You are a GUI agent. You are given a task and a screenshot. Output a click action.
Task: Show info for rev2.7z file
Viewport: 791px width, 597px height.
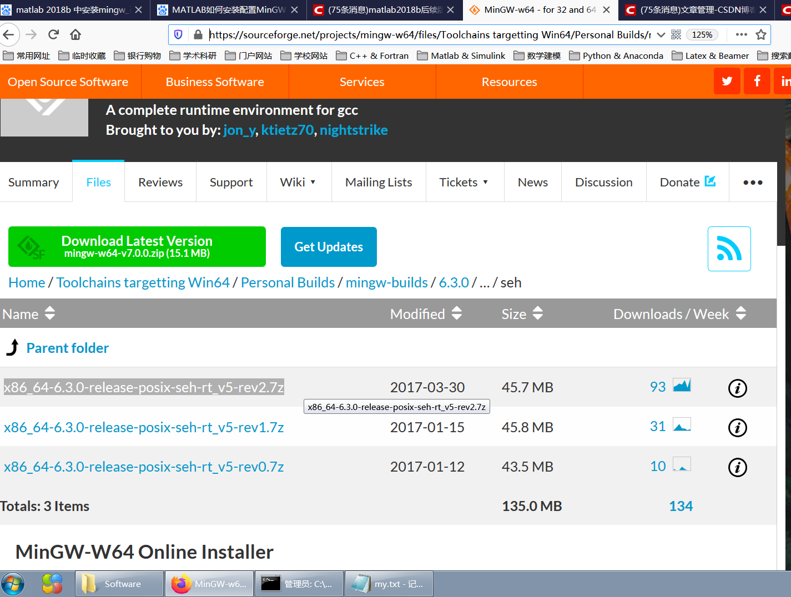pyautogui.click(x=737, y=388)
